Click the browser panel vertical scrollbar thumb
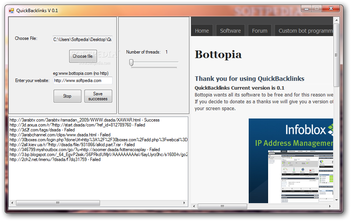This screenshot has width=351, height=221. [x=337, y=55]
